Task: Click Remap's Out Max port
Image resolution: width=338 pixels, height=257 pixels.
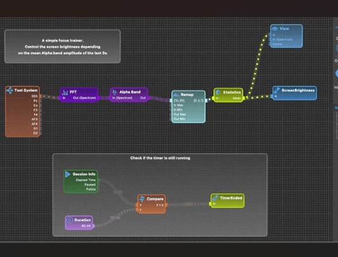Action: point(179,114)
